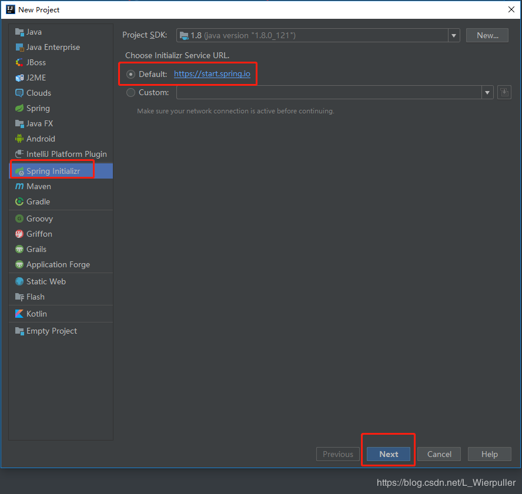Click the Android robot icon
This screenshot has width=522, height=494.
click(x=19, y=139)
